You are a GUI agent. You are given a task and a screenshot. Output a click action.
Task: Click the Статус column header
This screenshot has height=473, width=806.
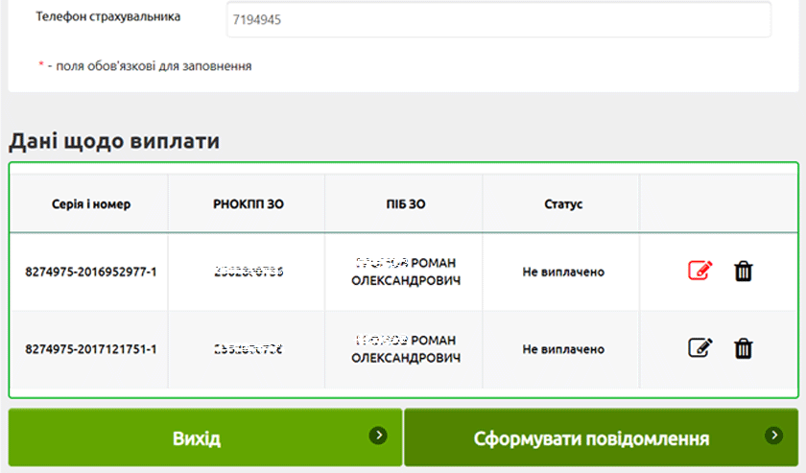click(x=563, y=204)
